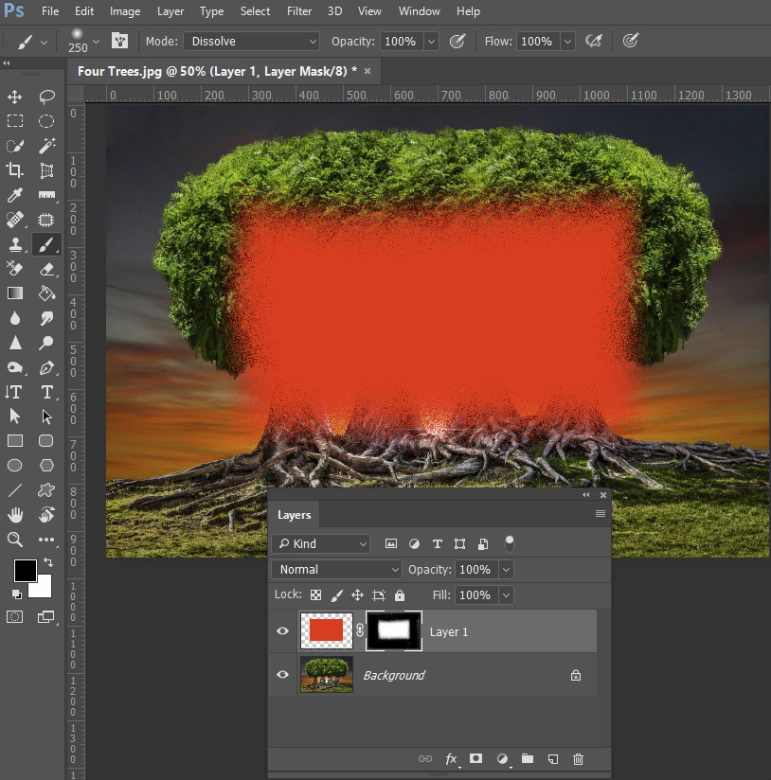Select the Pen tool
Screen dimensions: 771x780
[46, 367]
